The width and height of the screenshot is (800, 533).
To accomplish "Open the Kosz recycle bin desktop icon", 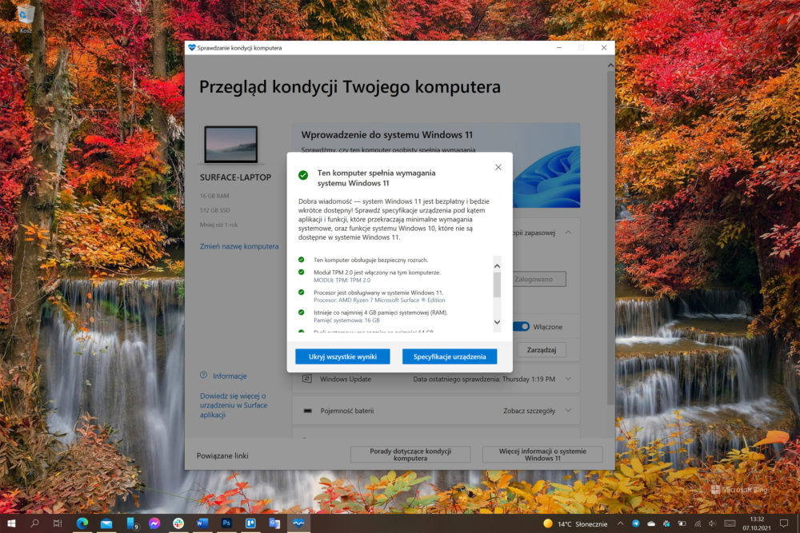I will pyautogui.click(x=26, y=18).
